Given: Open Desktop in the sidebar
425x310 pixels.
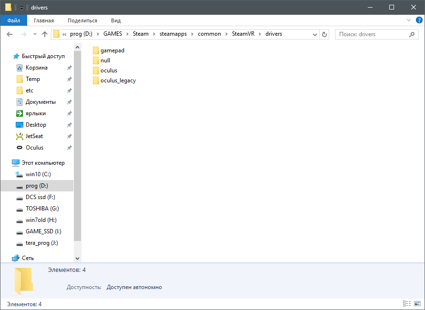Looking at the screenshot, I should (x=36, y=125).
